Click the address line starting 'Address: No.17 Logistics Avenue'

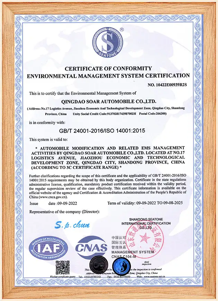(x=106, y=109)
